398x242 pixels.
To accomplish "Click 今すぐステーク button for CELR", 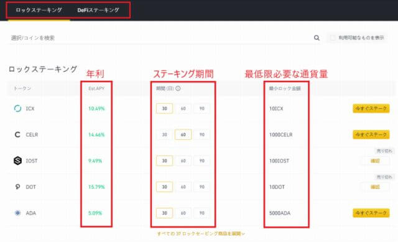I will (371, 134).
